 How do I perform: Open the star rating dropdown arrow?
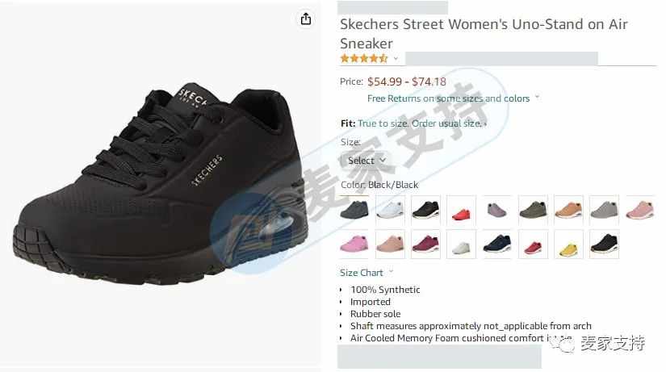[396, 59]
